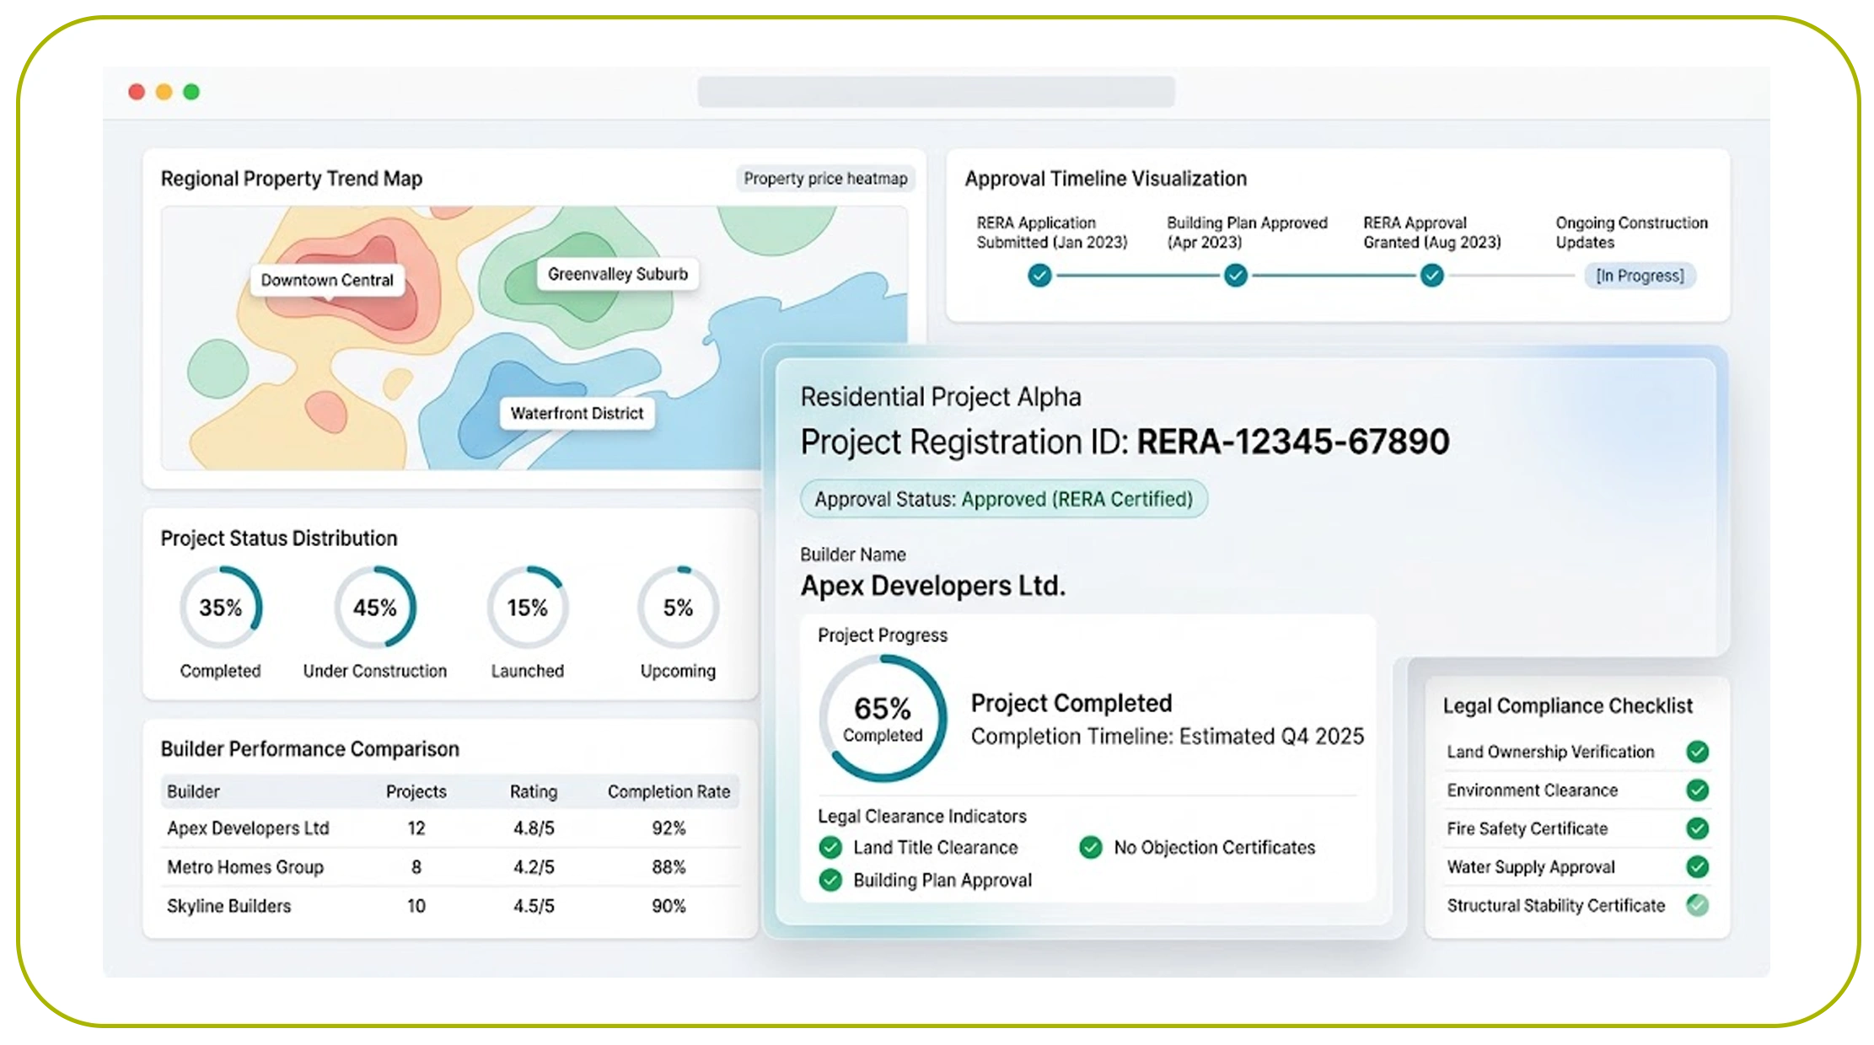The height and width of the screenshot is (1045, 1874).
Task: Click the RERA Approval Granted timeline checkmark
Action: [1431, 276]
